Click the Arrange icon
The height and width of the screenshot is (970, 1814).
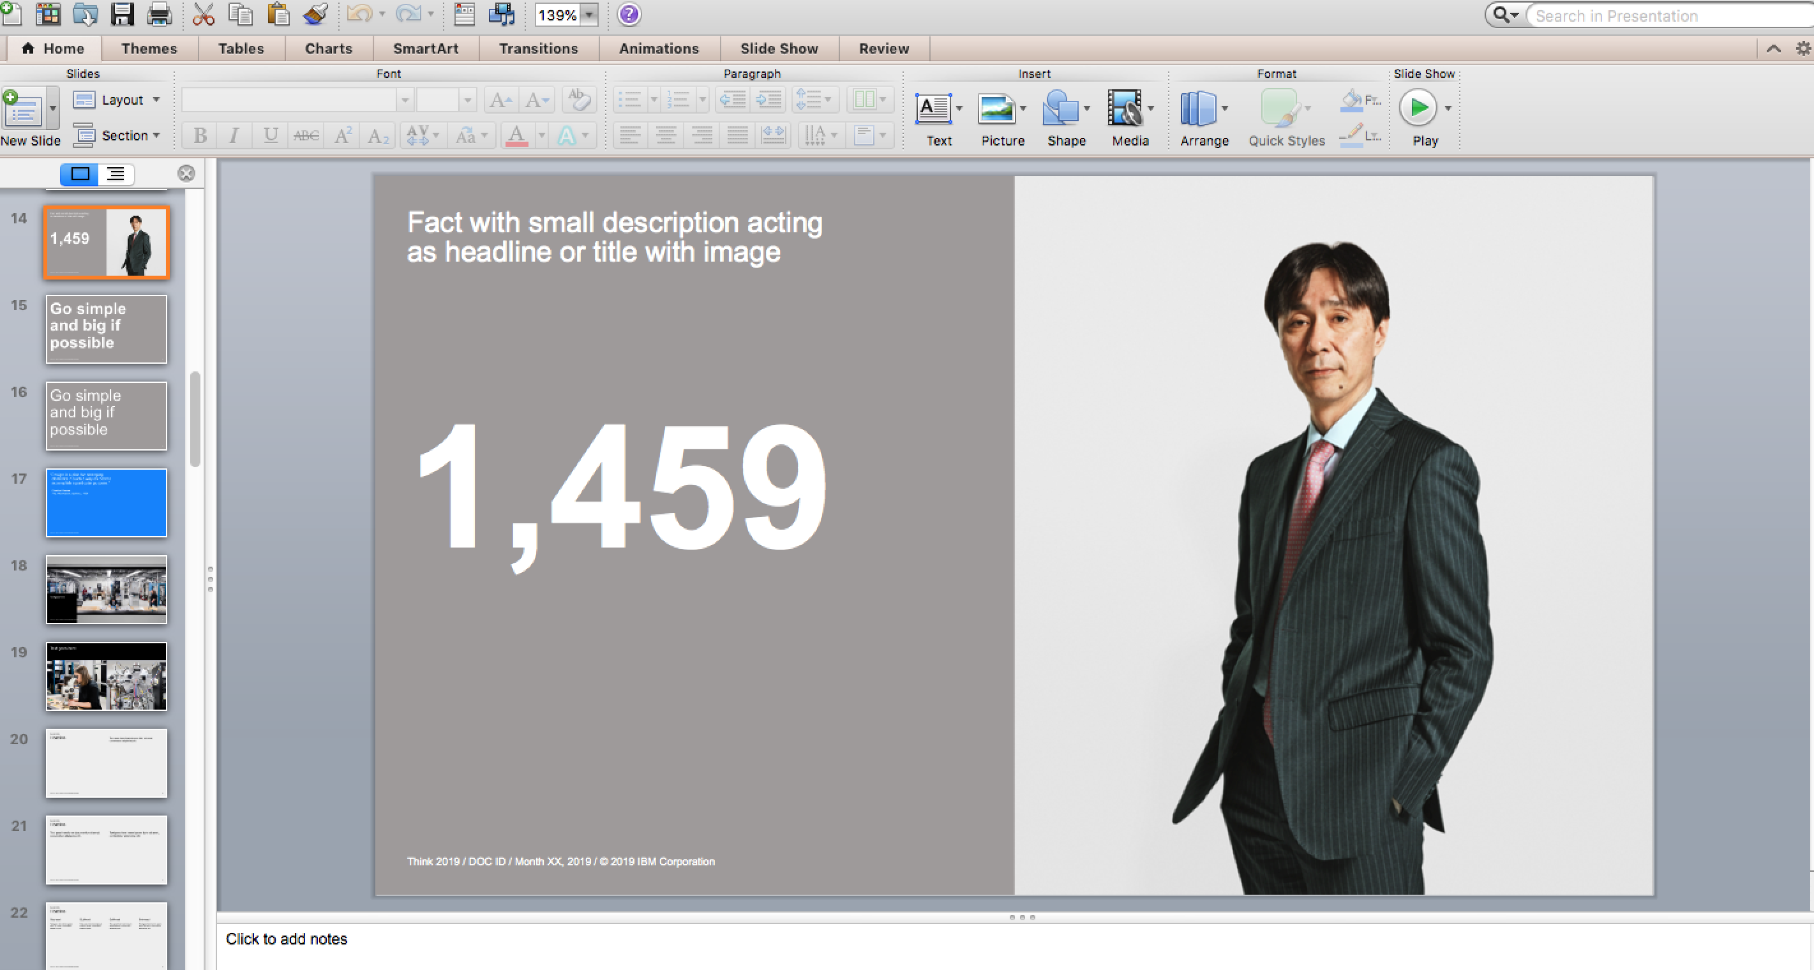(x=1199, y=108)
